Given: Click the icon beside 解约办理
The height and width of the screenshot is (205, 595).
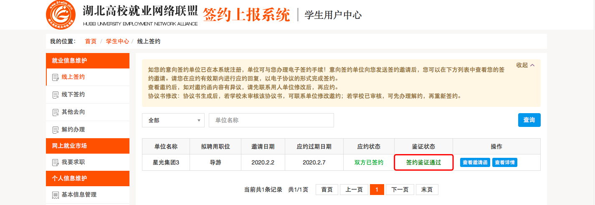Looking at the screenshot, I should tap(55, 130).
